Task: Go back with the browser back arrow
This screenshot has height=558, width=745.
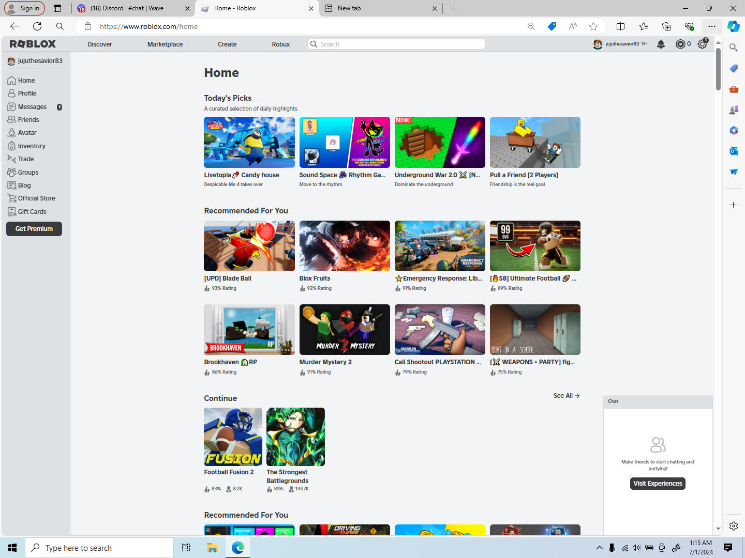Action: [x=14, y=26]
